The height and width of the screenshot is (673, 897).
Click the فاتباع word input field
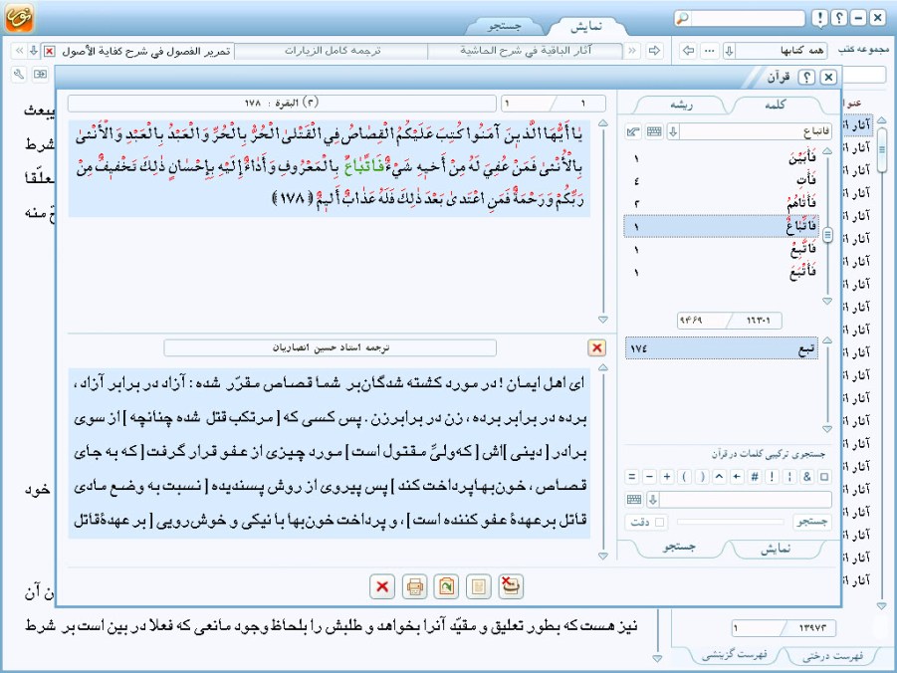[756, 131]
